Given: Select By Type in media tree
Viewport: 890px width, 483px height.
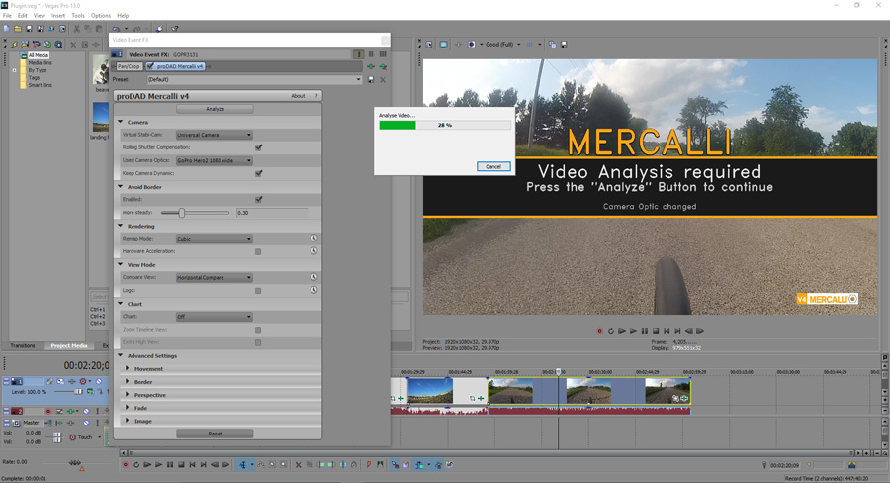Looking at the screenshot, I should (38, 70).
